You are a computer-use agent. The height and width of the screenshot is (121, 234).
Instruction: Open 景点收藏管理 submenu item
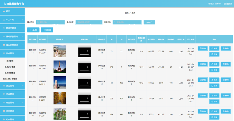[10, 73]
